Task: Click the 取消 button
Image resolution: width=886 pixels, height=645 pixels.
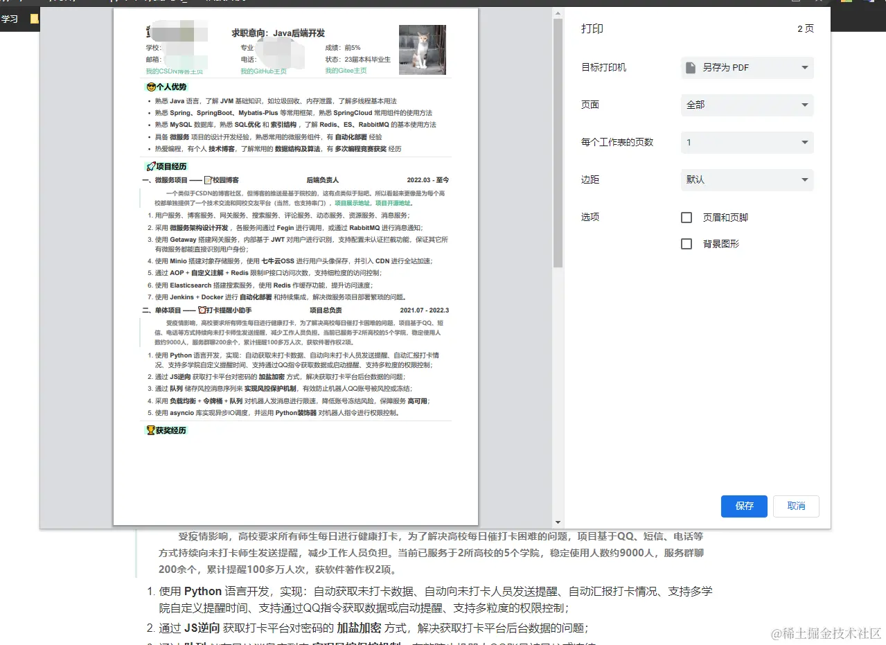Action: pos(796,506)
